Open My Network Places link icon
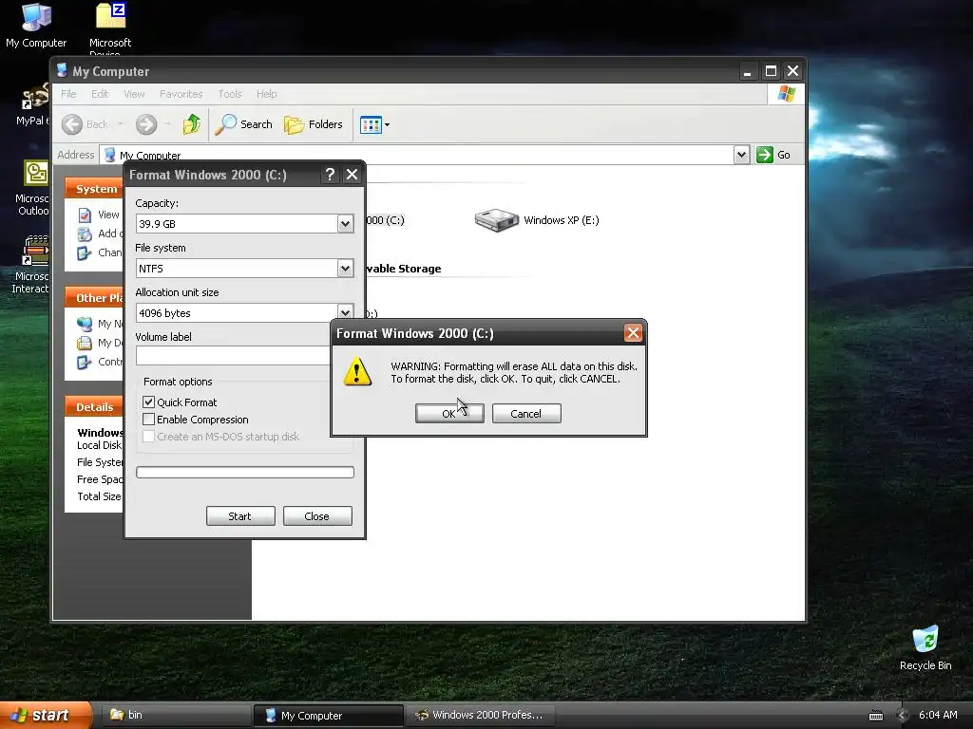This screenshot has width=973, height=729. (85, 324)
